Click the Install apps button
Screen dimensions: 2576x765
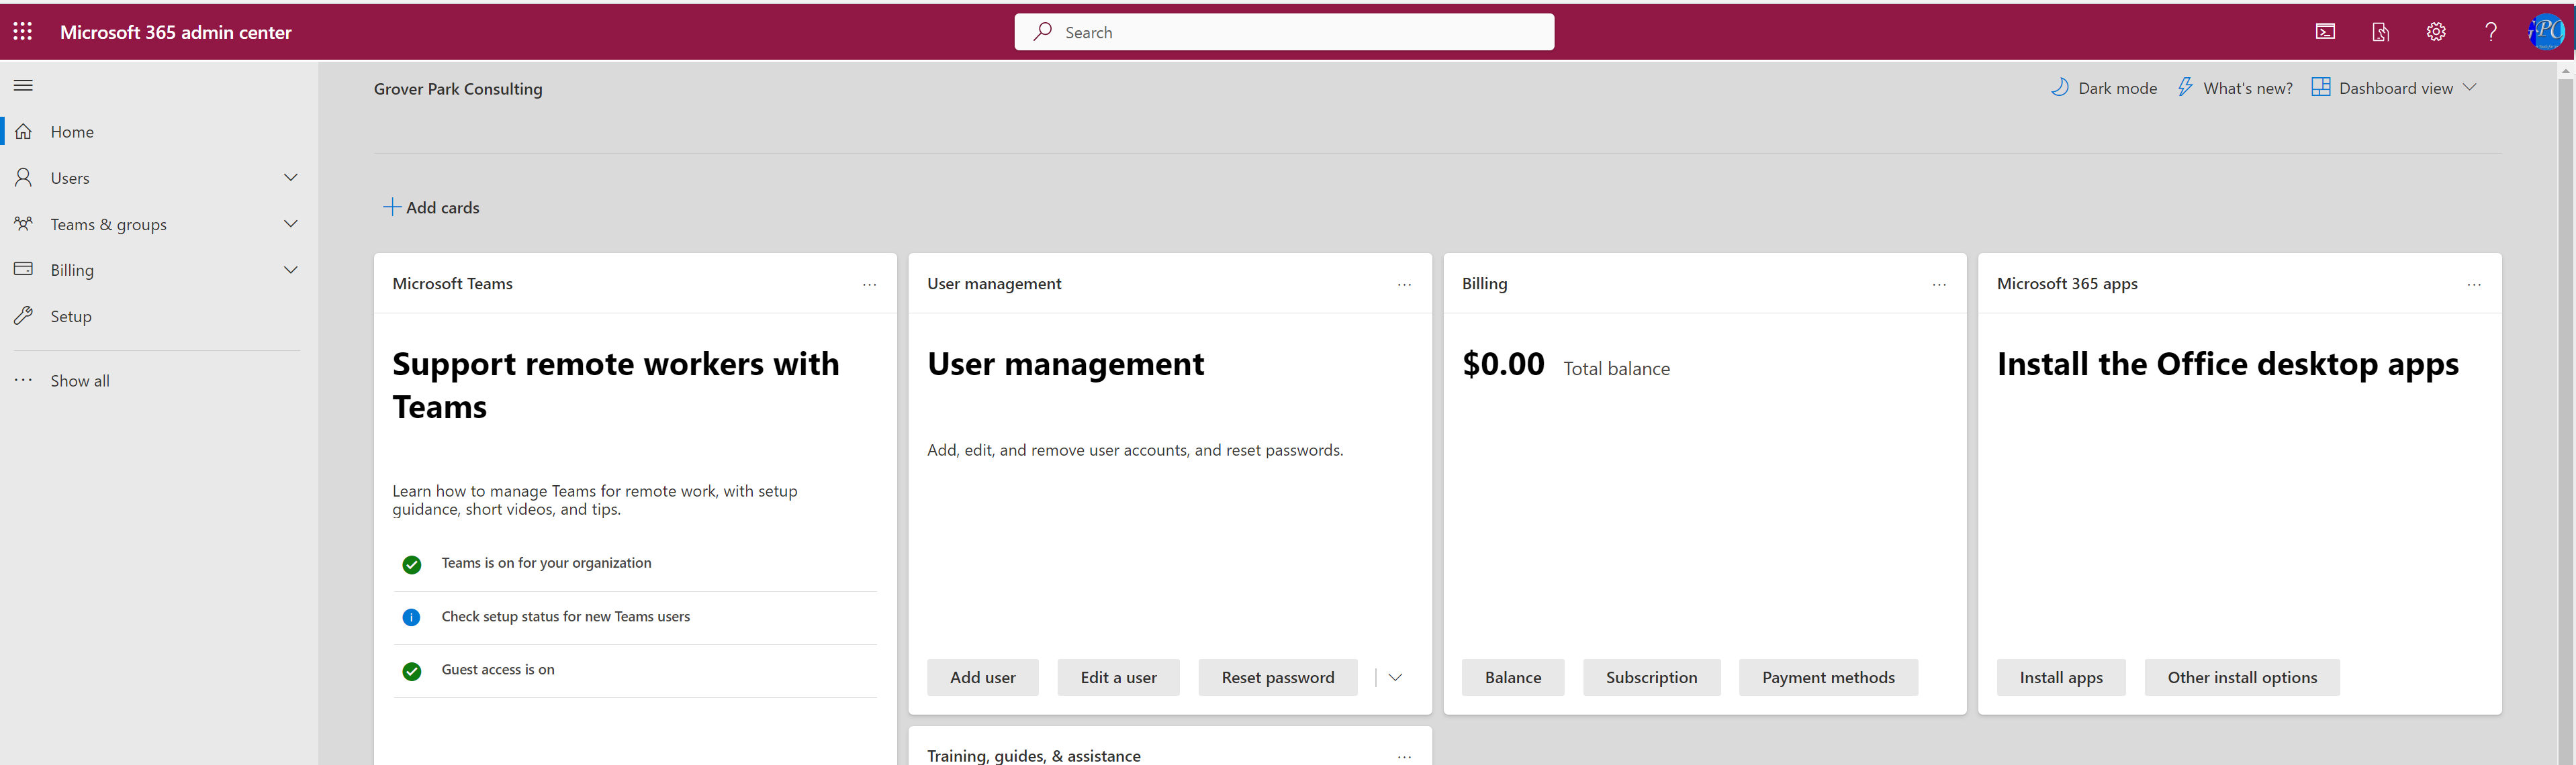tap(2060, 677)
